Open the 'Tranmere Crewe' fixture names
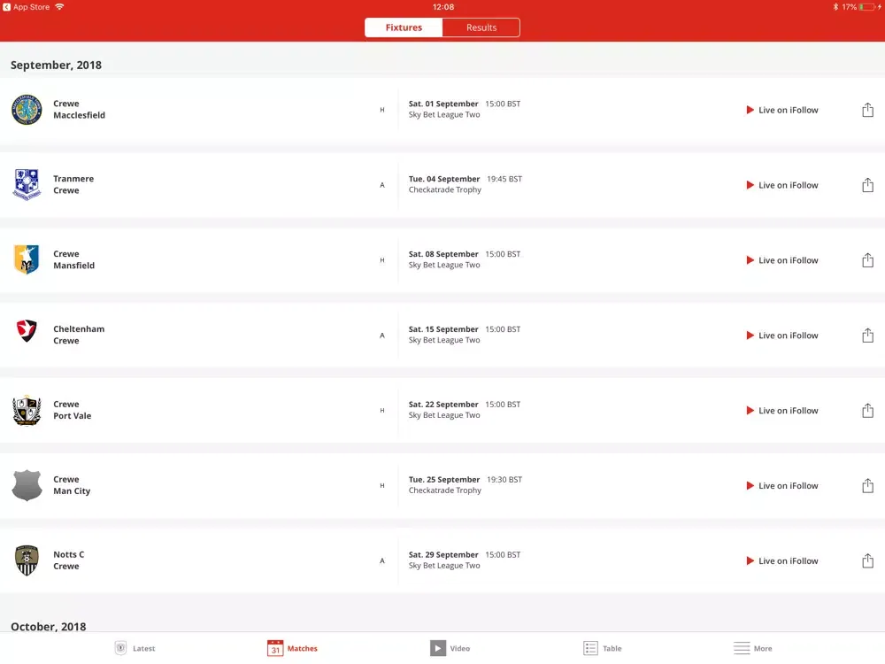Screen dimensions: 885x664 (73, 185)
